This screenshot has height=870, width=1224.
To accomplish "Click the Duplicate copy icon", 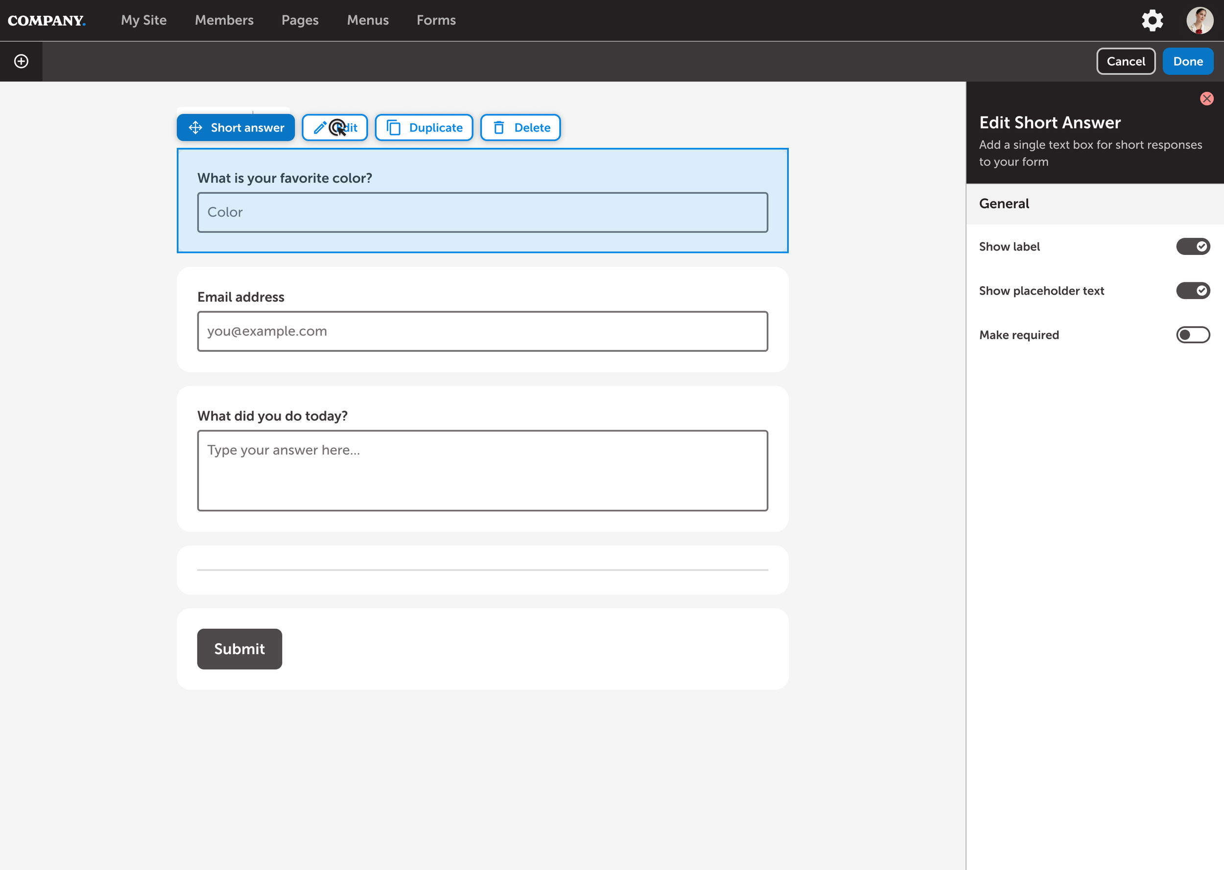I will 394,128.
